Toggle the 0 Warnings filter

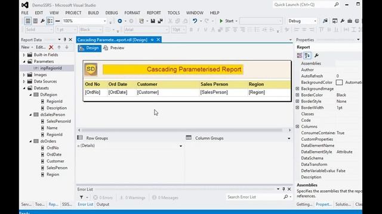pos(133,197)
